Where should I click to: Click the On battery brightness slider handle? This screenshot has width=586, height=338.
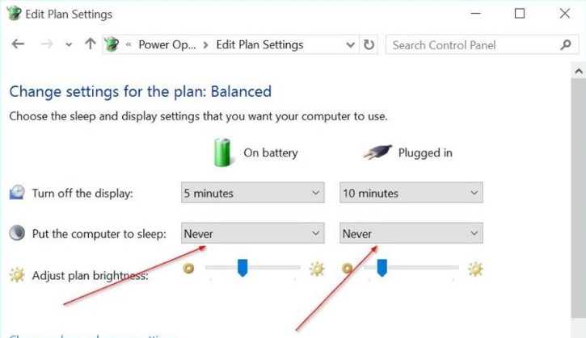click(x=242, y=268)
